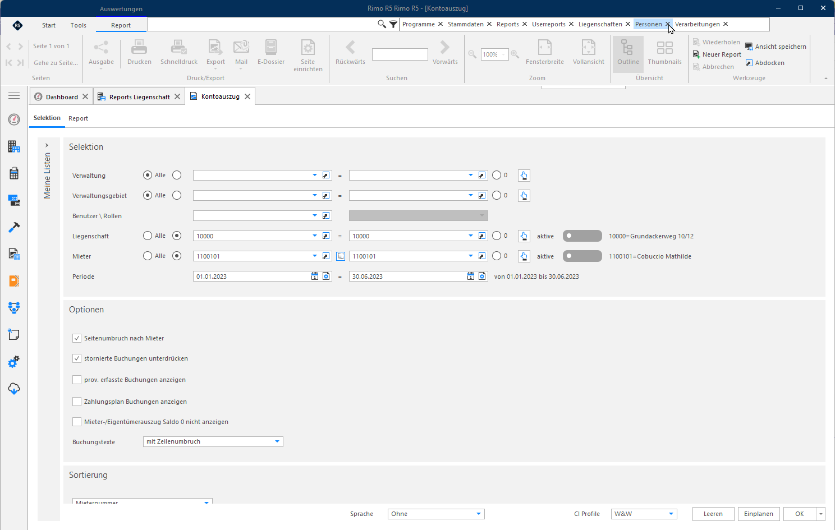This screenshot has height=530, width=835.
Task: Click the hand pointer icon in the Verwaltung row
Action: coord(524,176)
